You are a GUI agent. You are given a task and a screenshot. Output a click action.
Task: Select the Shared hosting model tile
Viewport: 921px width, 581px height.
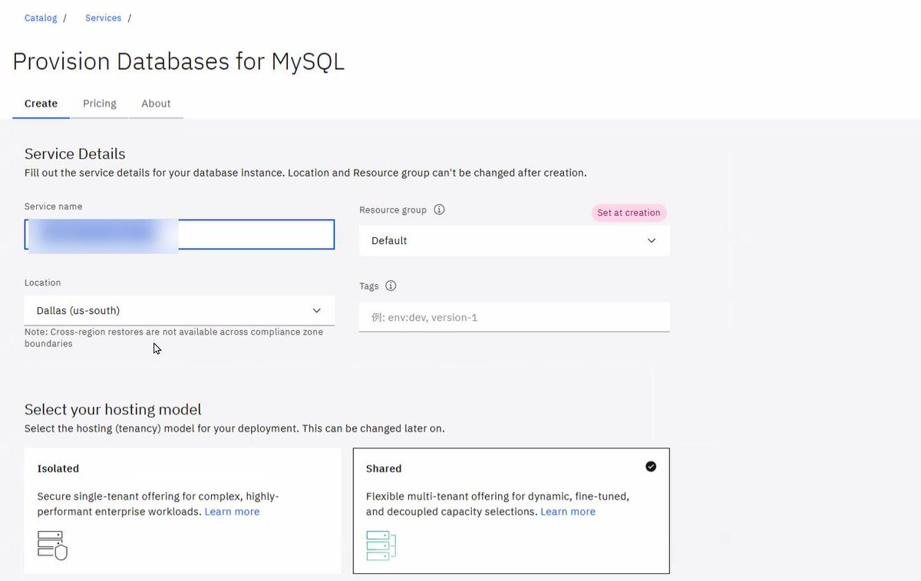tap(511, 511)
